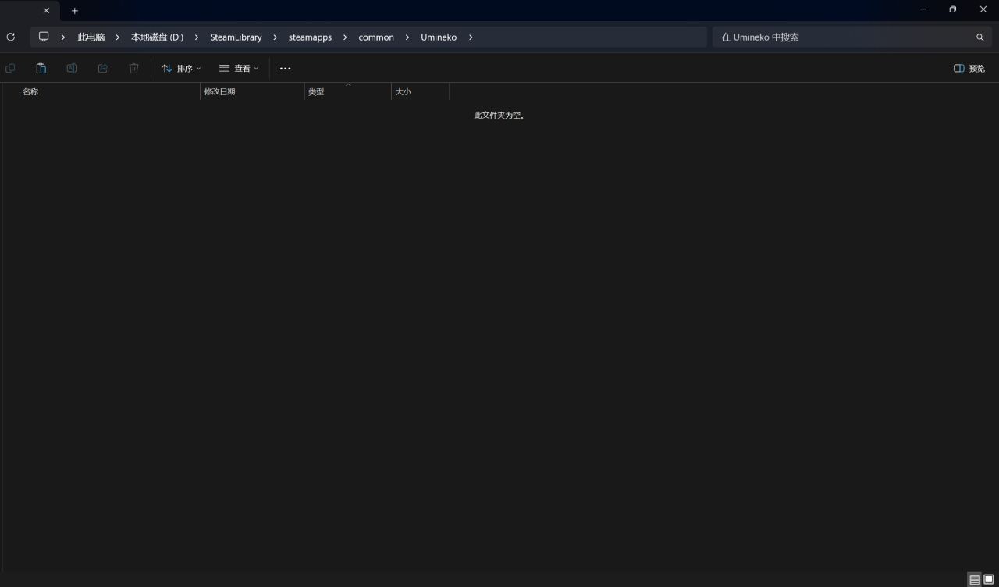This screenshot has height=587, width=999.
Task: Expand chevron after 此电脑 in breadcrumb
Action: [x=118, y=37]
